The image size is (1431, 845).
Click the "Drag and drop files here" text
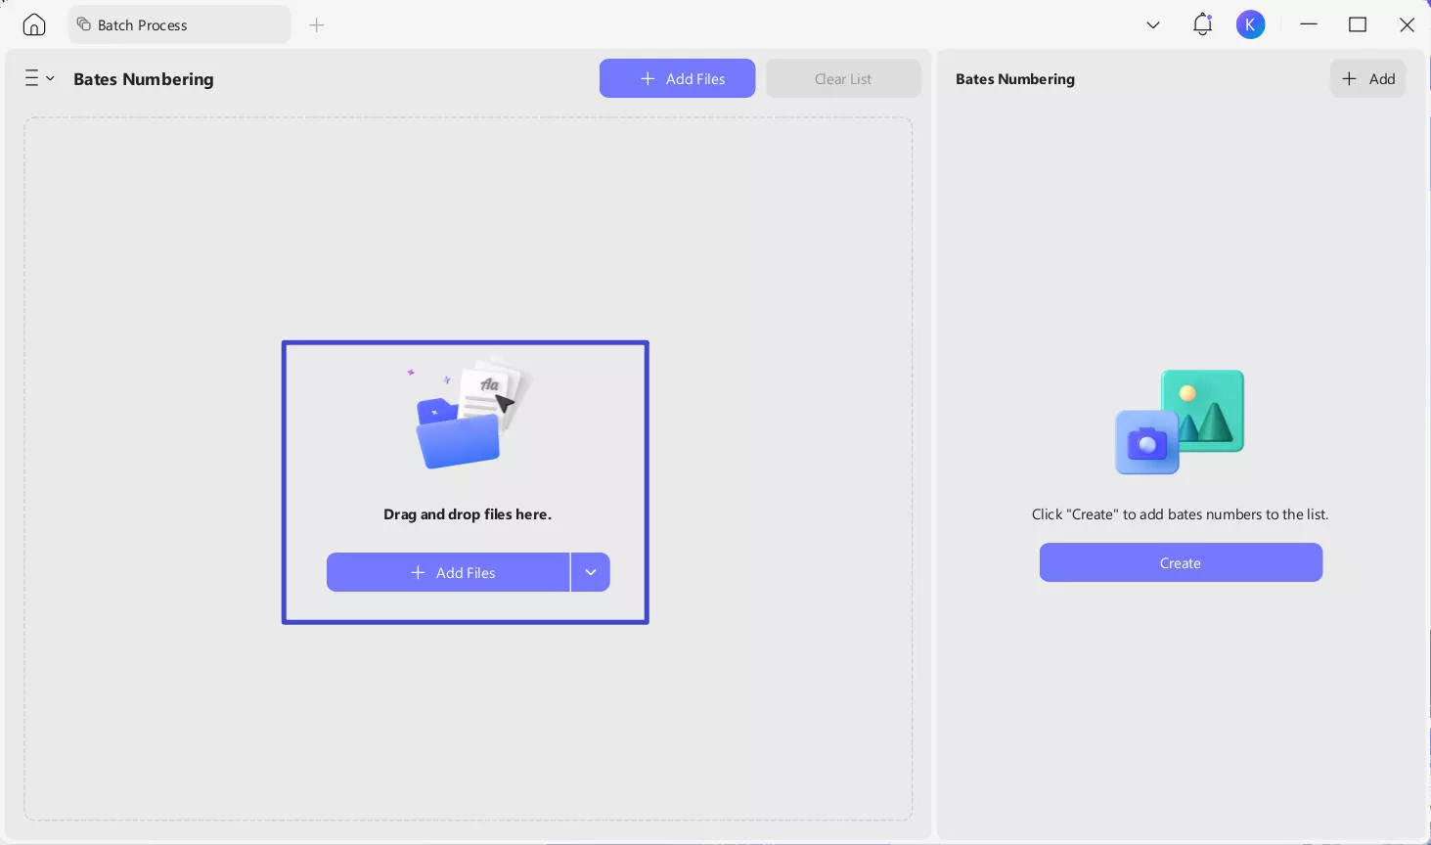[467, 514]
